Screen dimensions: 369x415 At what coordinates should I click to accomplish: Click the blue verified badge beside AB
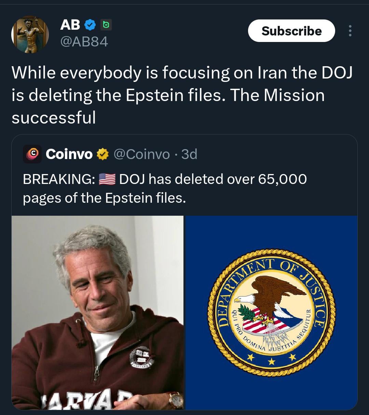tap(90, 25)
